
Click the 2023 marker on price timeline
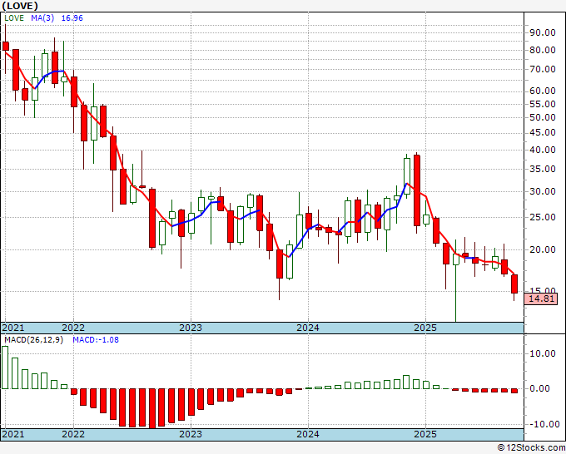(191, 328)
